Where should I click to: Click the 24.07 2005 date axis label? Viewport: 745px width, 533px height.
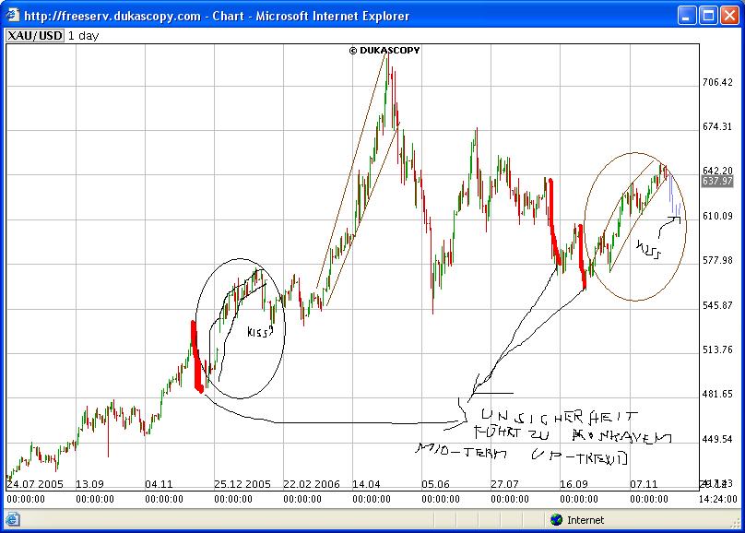pos(36,483)
